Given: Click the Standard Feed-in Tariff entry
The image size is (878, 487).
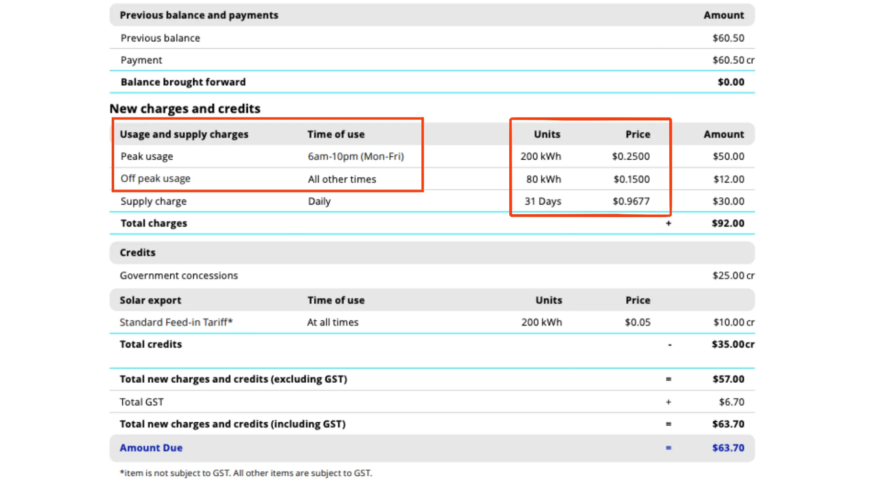Looking at the screenshot, I should (176, 322).
